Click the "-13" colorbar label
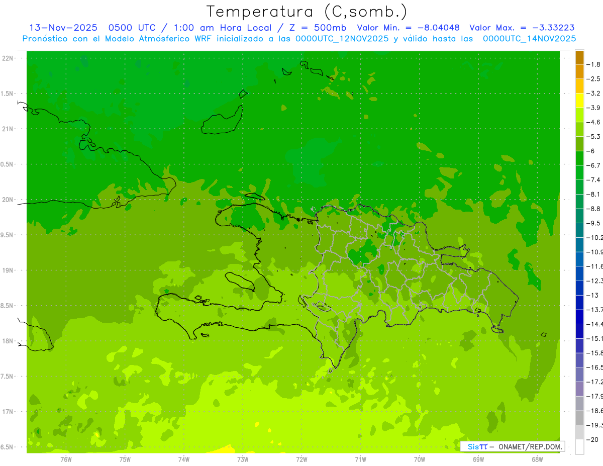The height and width of the screenshot is (466, 603). [592, 295]
